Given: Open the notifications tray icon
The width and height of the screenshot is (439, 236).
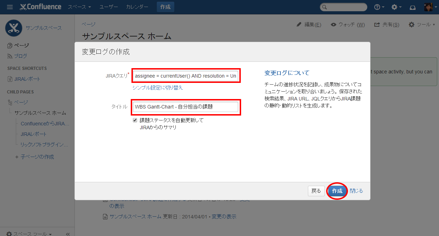Looking at the screenshot, I should click(413, 7).
